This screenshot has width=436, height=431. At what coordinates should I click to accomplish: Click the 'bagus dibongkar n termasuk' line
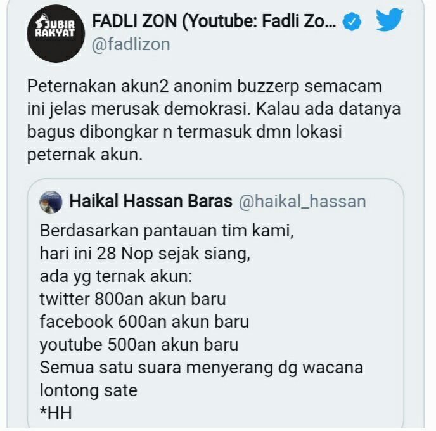(184, 132)
